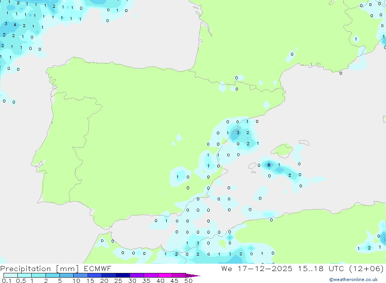Screen dimensions: 386x283
Task: Click the (12+06) forecast run label
Action: [367, 268]
